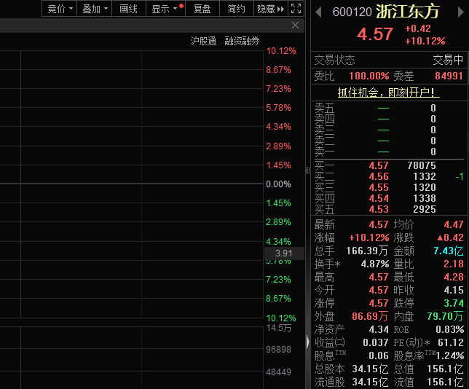This screenshot has width=469, height=389.
Task: Click the 换手 4.87% value
Action: [x=375, y=264]
